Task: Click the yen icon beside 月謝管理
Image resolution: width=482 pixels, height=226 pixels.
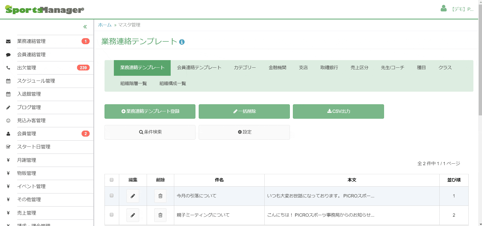Action: point(8,160)
